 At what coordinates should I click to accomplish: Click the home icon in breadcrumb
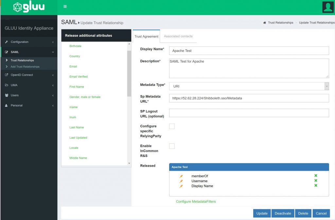tap(264, 23)
